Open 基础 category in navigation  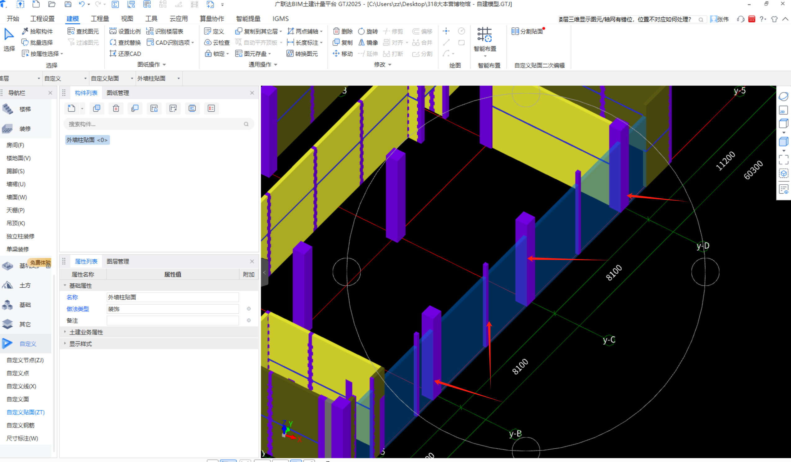[25, 305]
